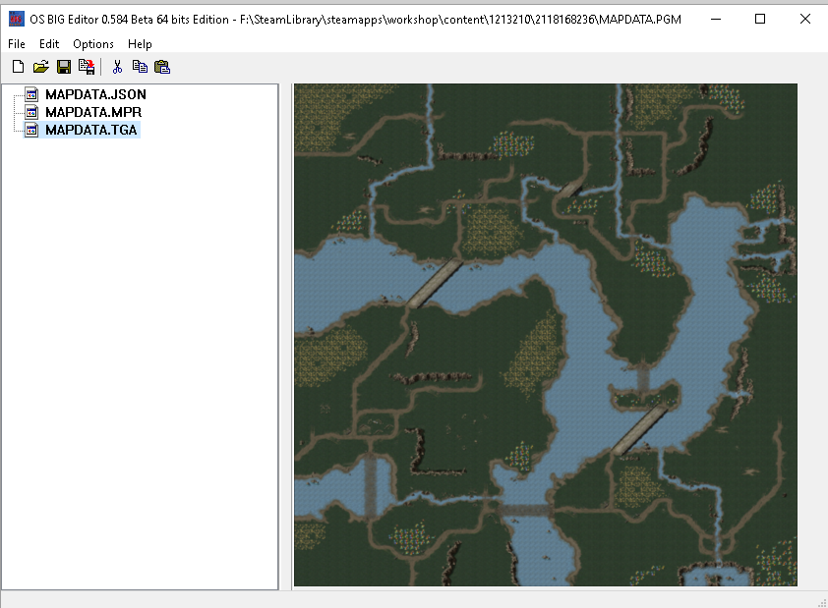Image resolution: width=828 pixels, height=608 pixels.
Task: Select the MAPDATA.JSON tree entry
Action: coord(95,94)
